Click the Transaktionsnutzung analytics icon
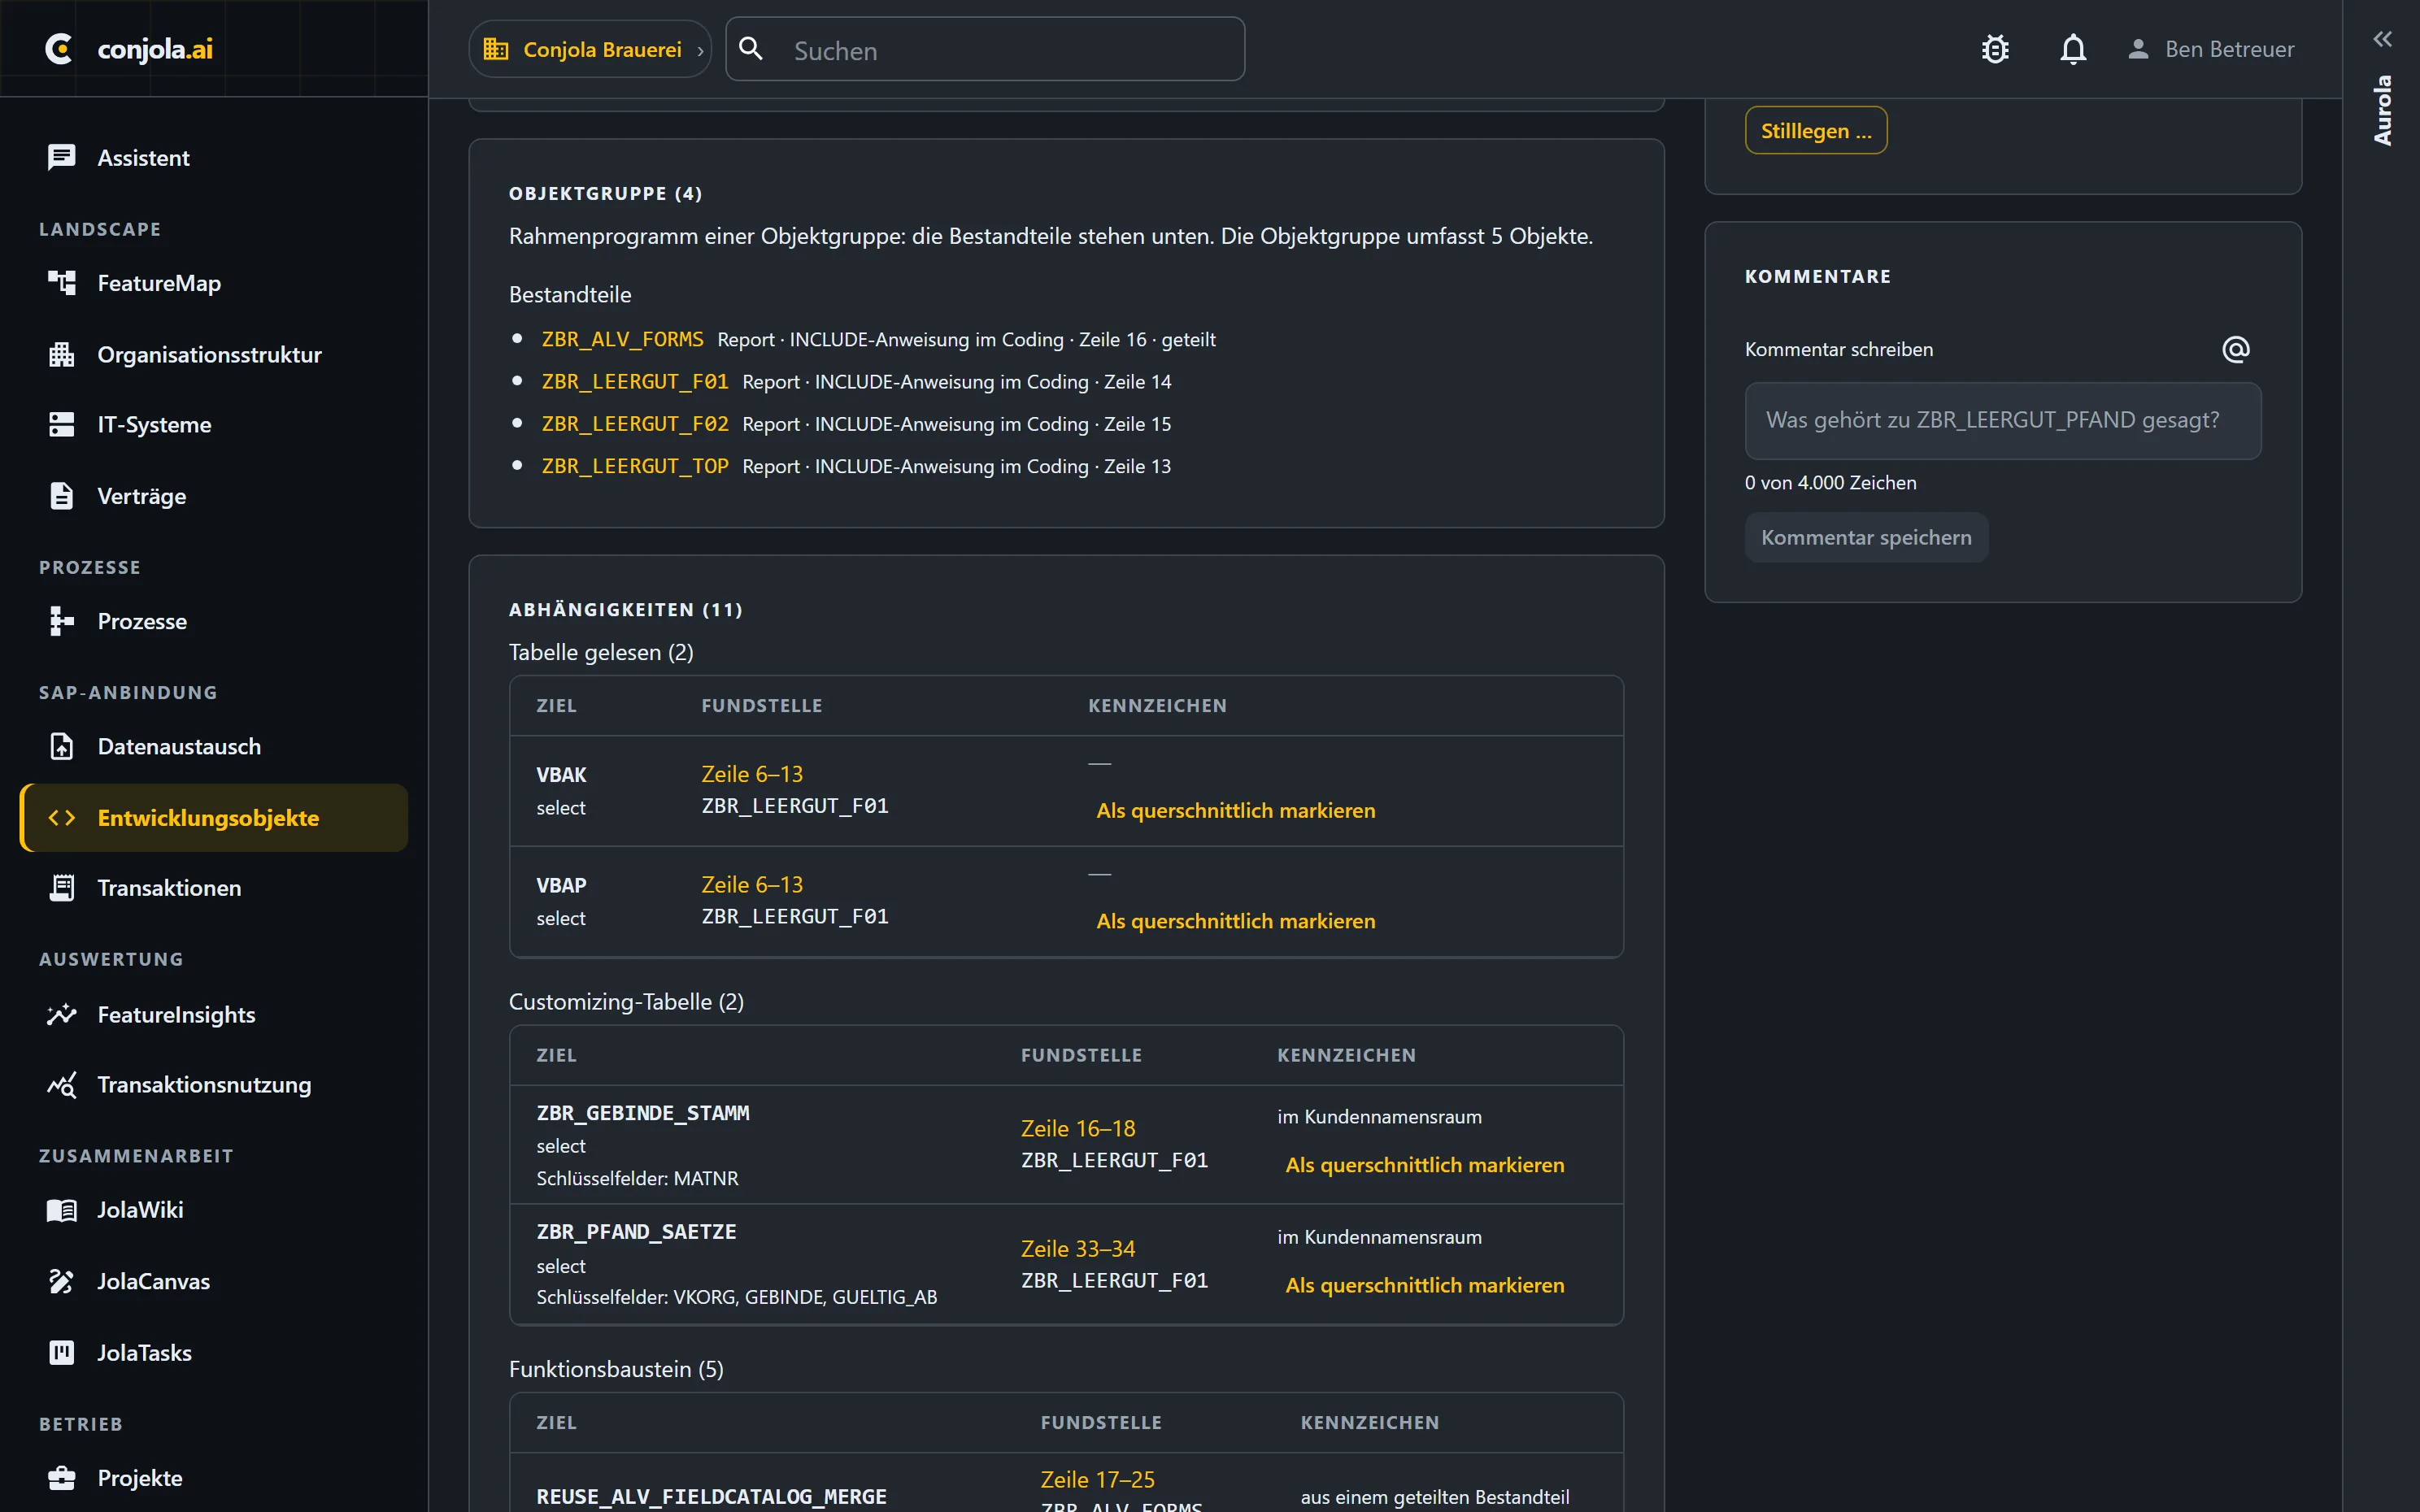 (x=61, y=1084)
